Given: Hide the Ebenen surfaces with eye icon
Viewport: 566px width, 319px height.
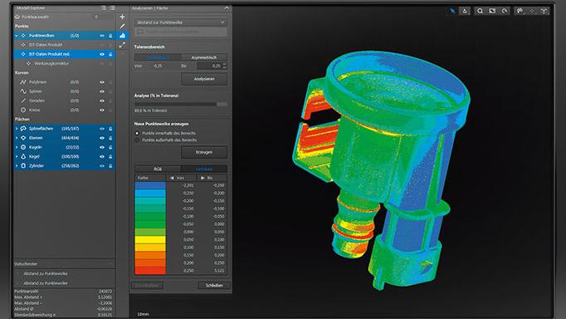Looking at the screenshot, I should coord(102,138).
